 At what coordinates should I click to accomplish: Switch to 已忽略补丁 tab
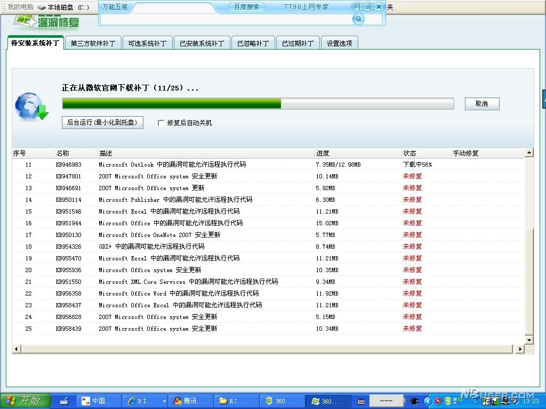coord(253,43)
